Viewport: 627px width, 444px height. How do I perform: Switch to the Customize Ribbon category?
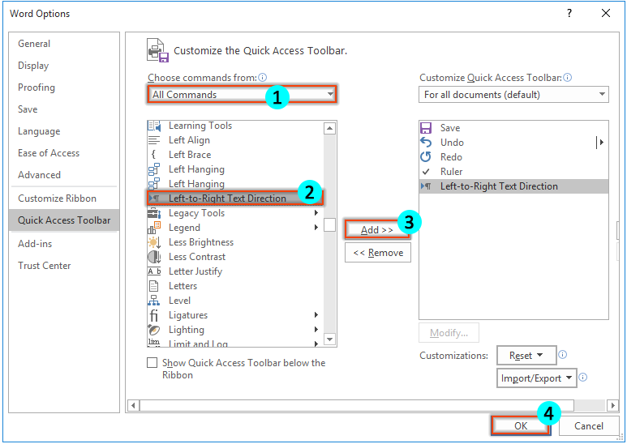(x=57, y=199)
